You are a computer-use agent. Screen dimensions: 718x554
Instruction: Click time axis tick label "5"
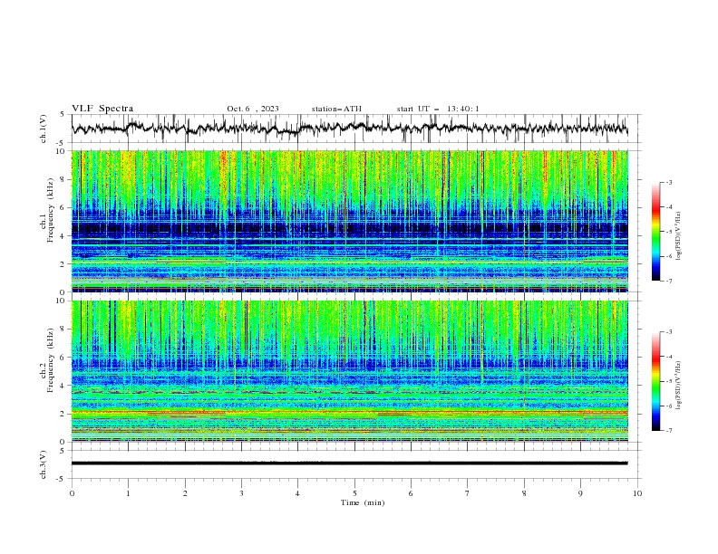click(354, 493)
